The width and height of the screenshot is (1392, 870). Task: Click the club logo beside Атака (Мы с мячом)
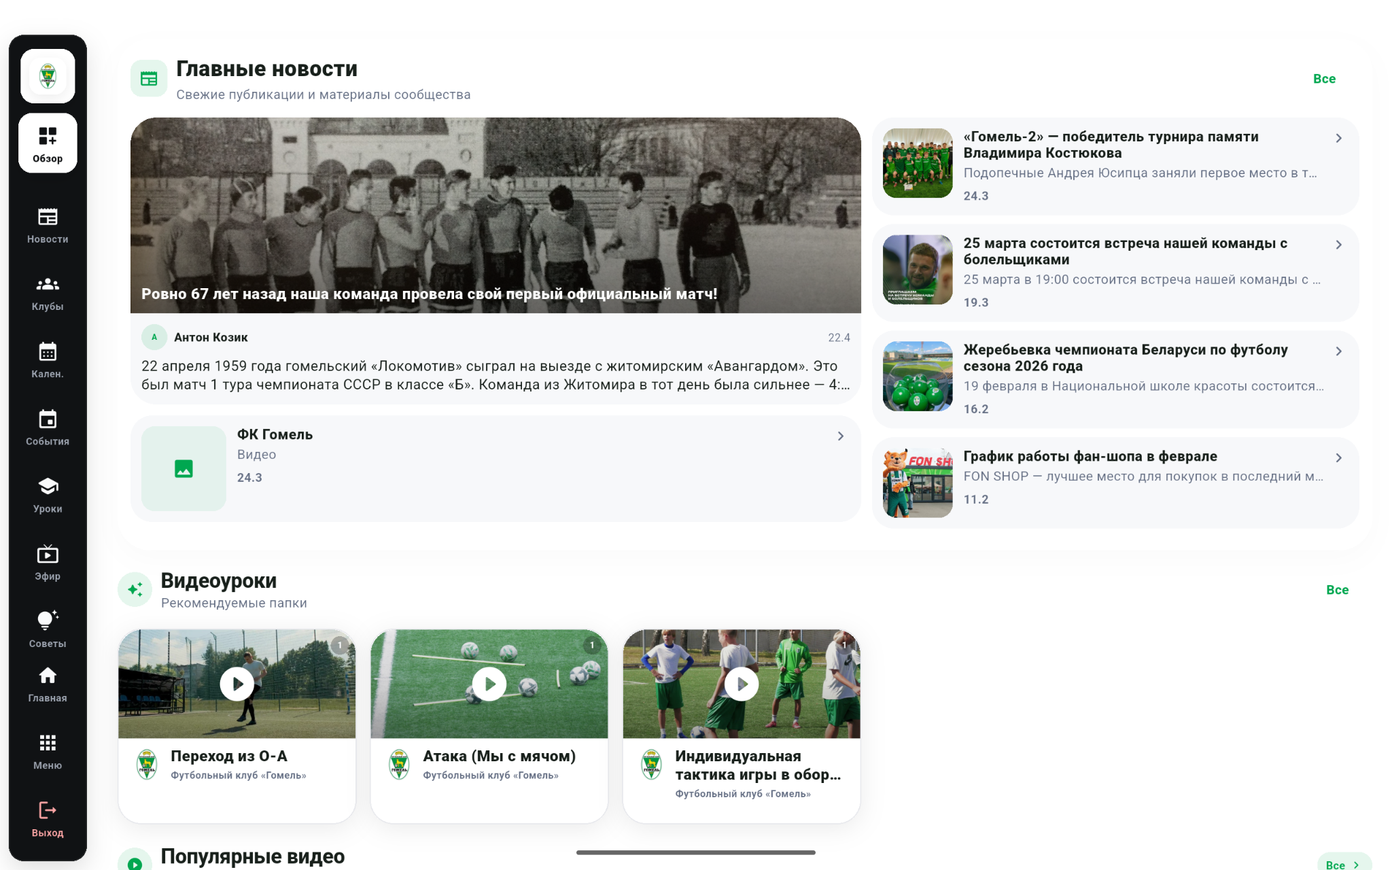pos(399,765)
